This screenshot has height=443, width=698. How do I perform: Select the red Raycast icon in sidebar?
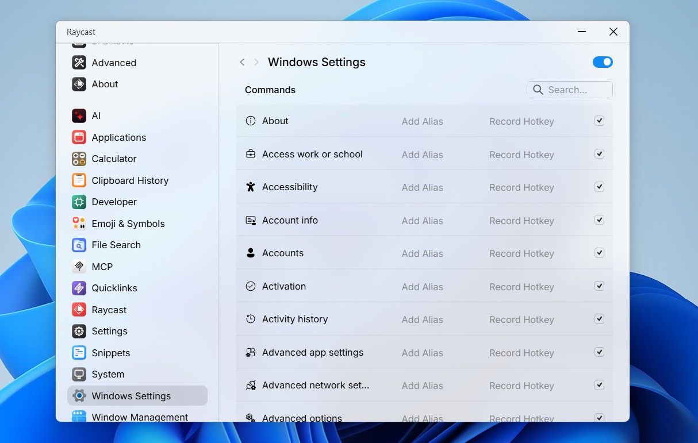(78, 310)
